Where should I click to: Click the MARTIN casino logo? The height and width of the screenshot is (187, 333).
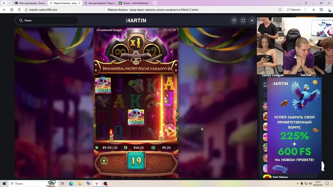[136, 20]
